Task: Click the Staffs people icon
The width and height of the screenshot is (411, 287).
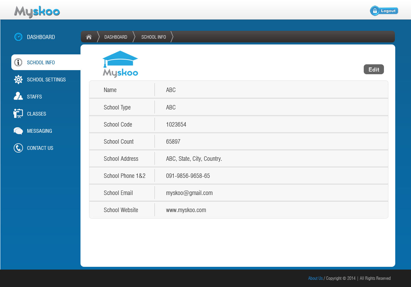Action: (18, 96)
